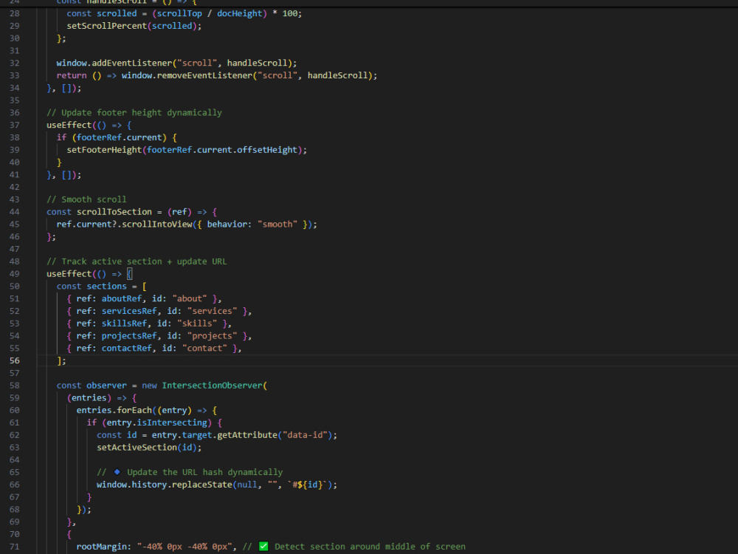The width and height of the screenshot is (738, 554).
Task: Click the comment 'Update footer height dynamically'
Action: (141, 112)
